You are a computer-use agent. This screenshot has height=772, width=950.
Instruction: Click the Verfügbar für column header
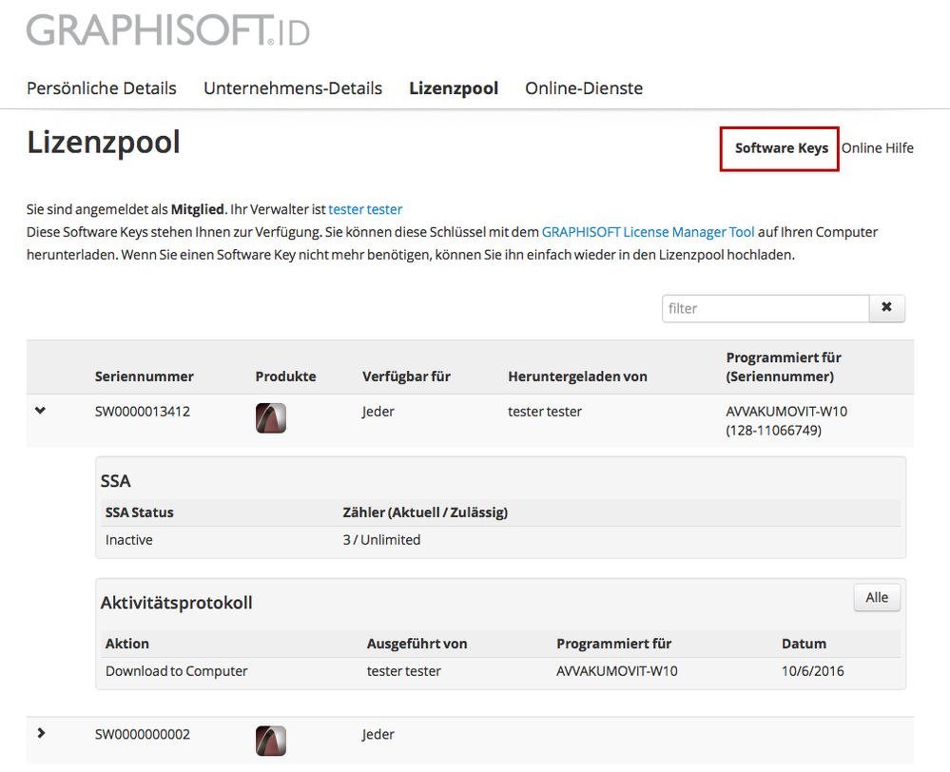(x=406, y=376)
